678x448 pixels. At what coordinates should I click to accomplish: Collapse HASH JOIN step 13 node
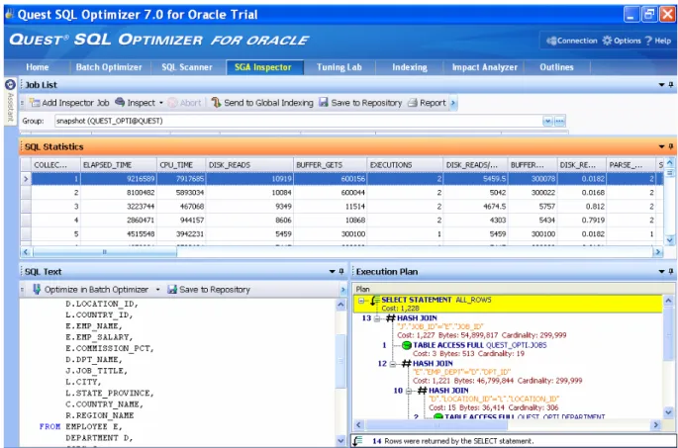pyautogui.click(x=377, y=318)
